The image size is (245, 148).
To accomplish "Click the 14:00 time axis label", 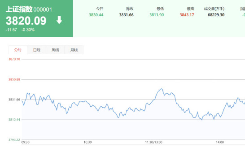I will point(220,142).
